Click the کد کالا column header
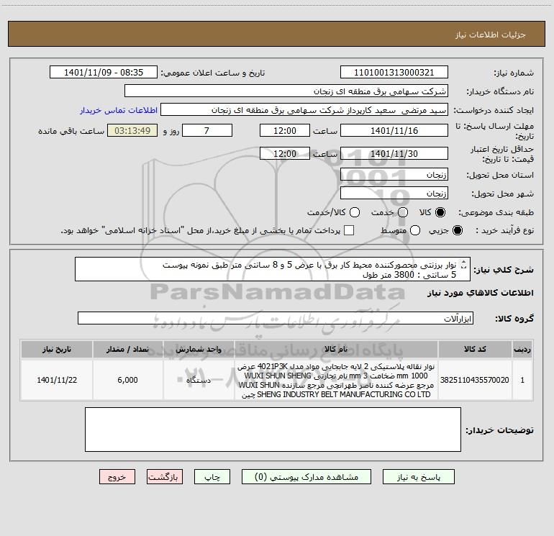Image resolution: width=554 pixels, height=536 pixels. click(x=475, y=349)
